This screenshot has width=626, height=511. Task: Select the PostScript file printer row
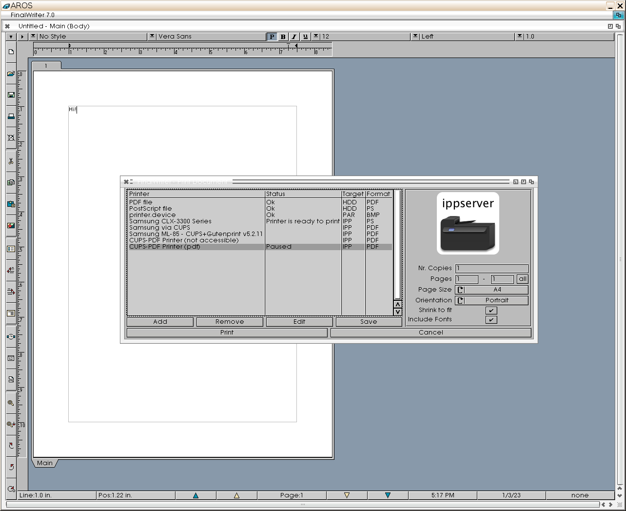tap(260, 209)
